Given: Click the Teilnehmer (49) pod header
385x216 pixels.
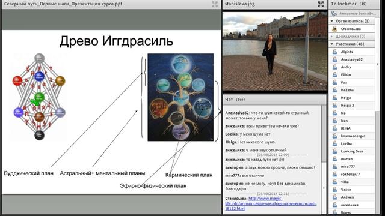Looking at the screenshot, I should [x=354, y=4].
